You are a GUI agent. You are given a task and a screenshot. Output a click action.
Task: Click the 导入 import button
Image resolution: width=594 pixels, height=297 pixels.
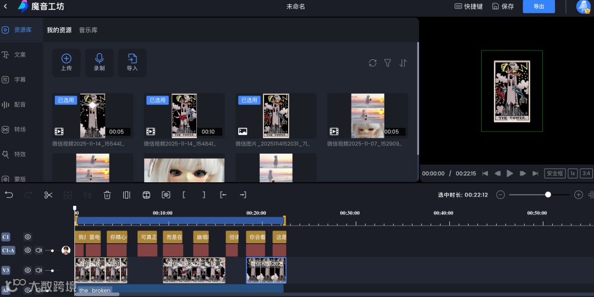(132, 63)
